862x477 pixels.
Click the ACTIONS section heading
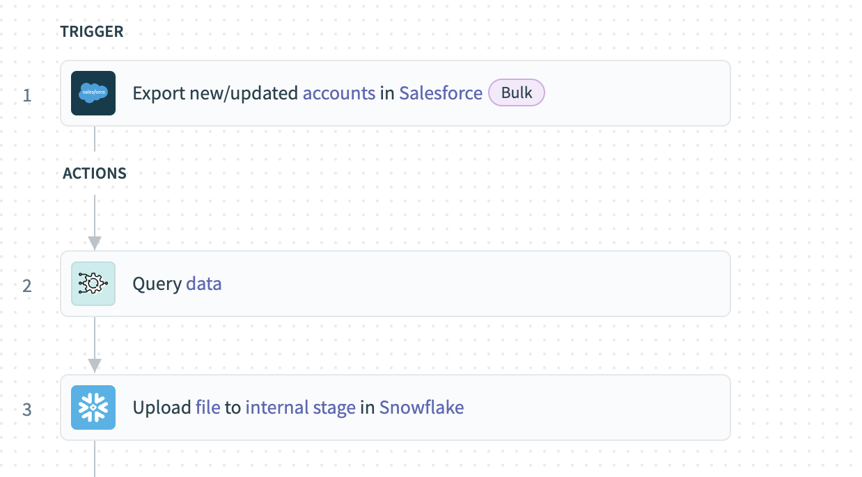tap(95, 174)
